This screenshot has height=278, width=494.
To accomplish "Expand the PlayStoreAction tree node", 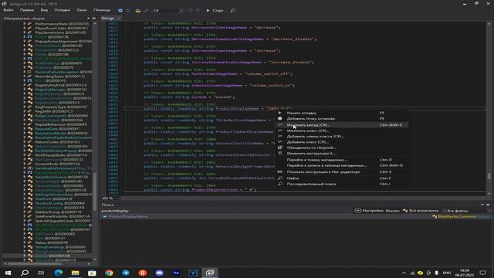I will [x=24, y=32].
